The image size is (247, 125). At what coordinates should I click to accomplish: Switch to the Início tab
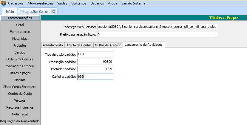[x=10, y=12]
